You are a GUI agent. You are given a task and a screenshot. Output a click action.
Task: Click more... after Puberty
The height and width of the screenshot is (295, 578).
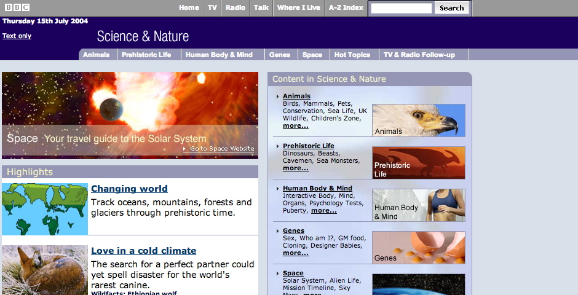[x=323, y=211]
